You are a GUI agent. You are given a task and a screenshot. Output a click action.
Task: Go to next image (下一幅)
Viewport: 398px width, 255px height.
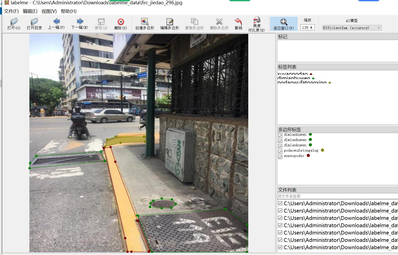[x=80, y=24]
